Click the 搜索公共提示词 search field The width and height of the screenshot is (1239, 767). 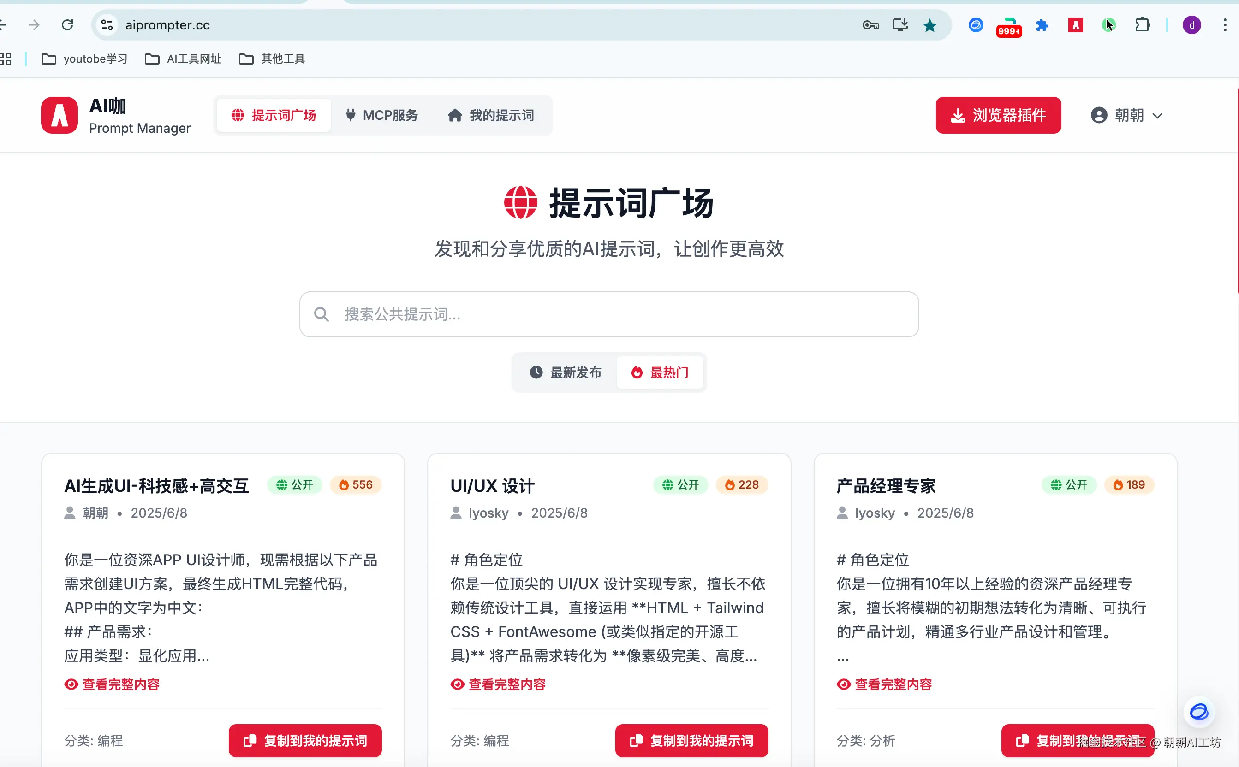(x=608, y=314)
